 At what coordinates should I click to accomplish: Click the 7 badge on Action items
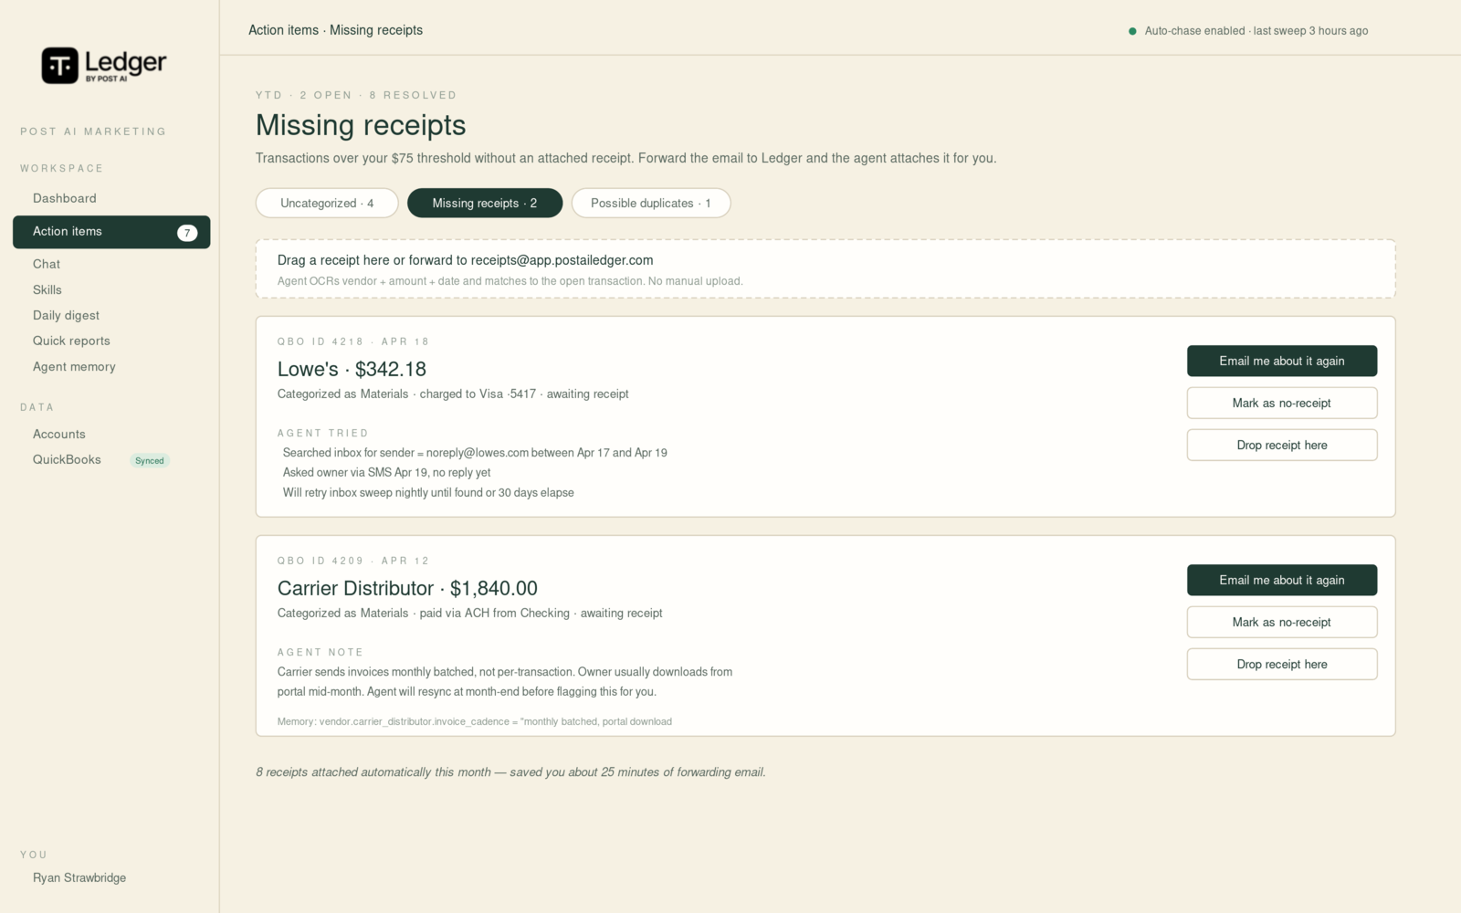pos(187,233)
